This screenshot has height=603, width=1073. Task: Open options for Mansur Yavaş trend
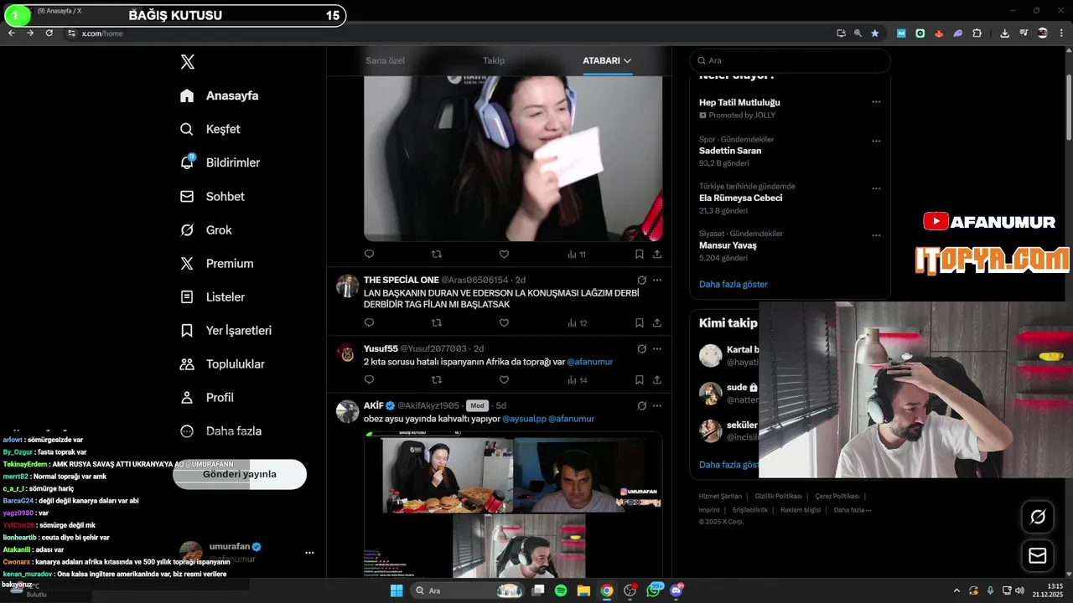pyautogui.click(x=876, y=234)
